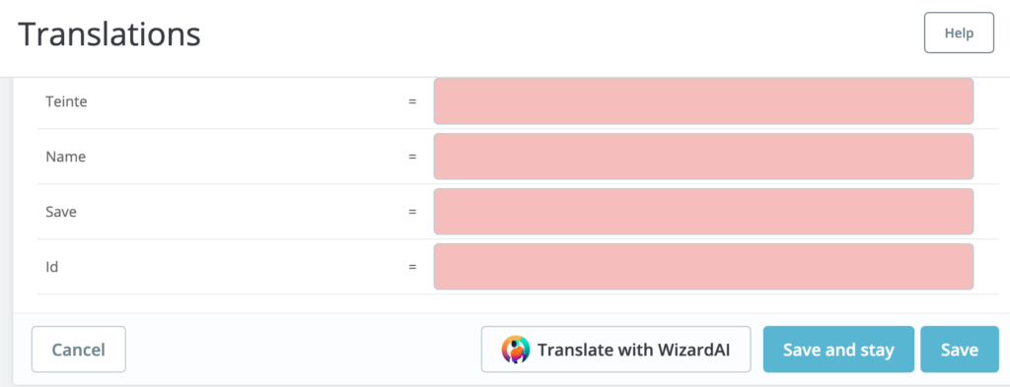Viewport: 1010px width, 387px height.
Task: Click the Teinte source label
Action: (66, 101)
